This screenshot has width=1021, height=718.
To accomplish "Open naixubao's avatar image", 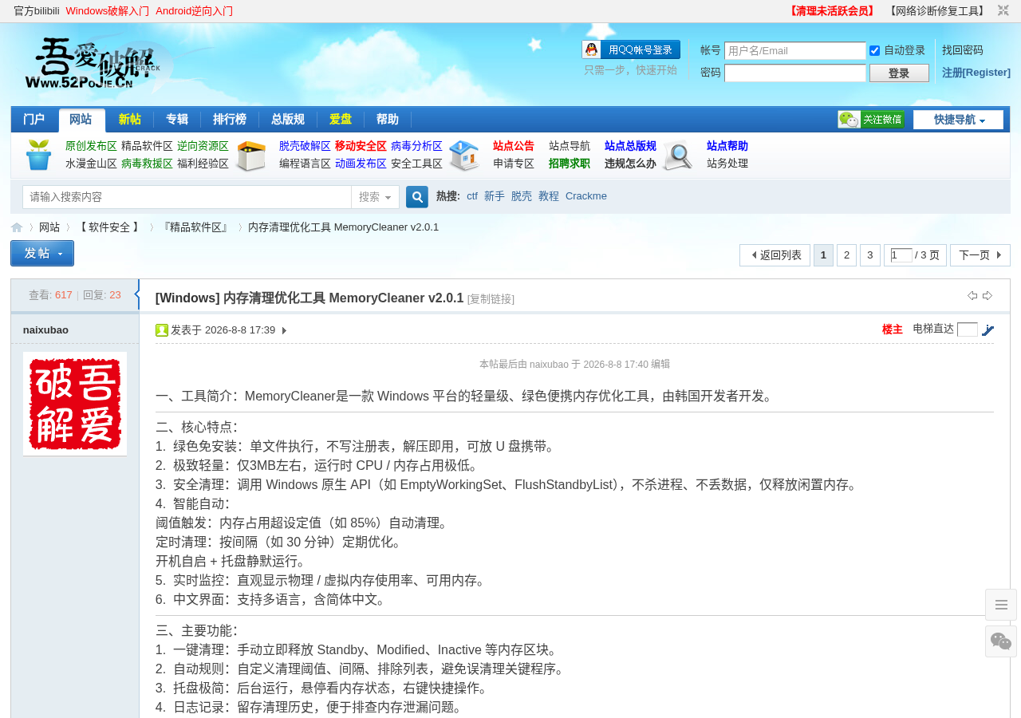I will pos(75,404).
